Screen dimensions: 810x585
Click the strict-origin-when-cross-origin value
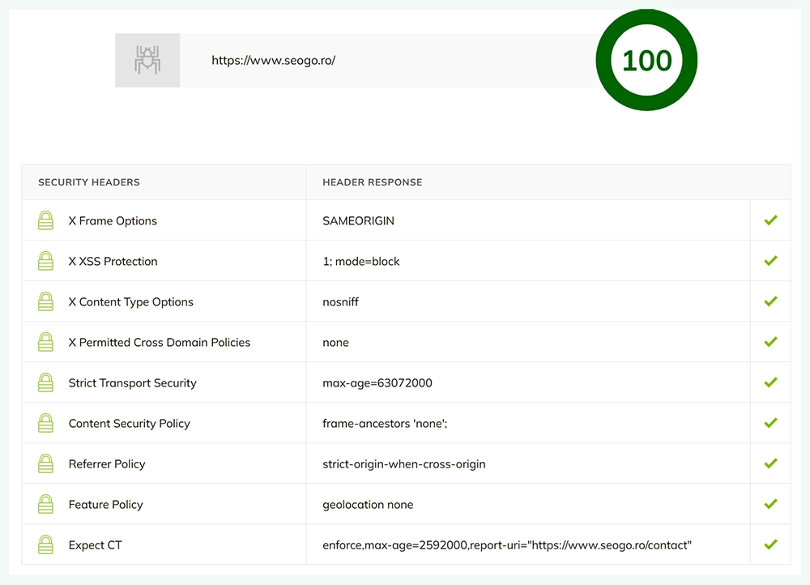(404, 464)
